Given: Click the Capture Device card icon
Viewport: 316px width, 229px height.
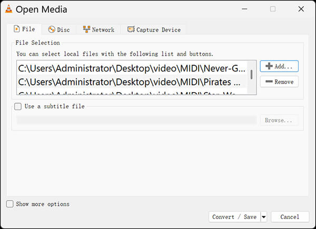Looking at the screenshot, I should 131,29.
